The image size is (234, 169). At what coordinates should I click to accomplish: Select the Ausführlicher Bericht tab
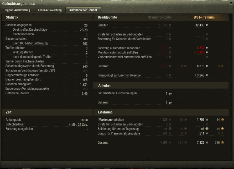point(83,10)
